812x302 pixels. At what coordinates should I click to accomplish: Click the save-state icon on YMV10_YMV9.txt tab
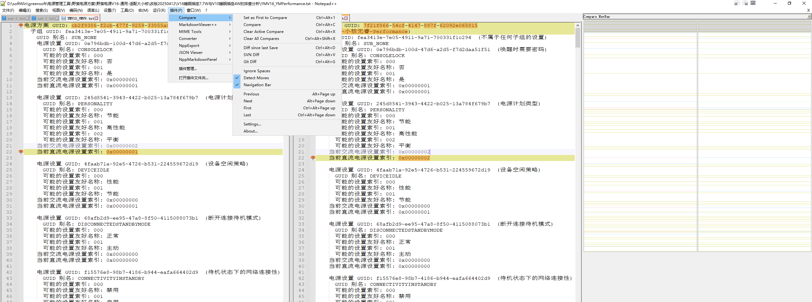coord(63,18)
